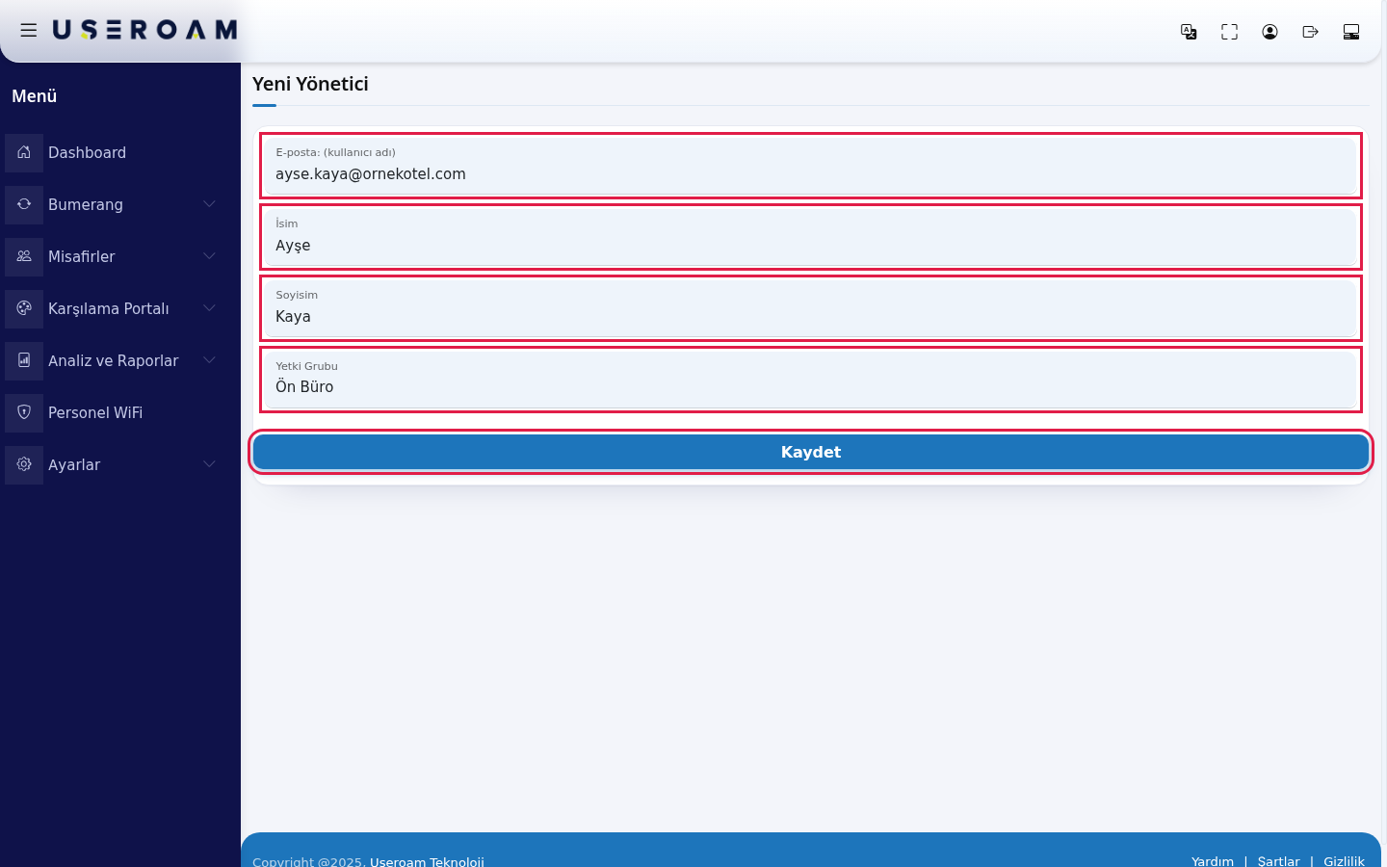This screenshot has width=1387, height=867.
Task: Expand the Bumerang submenu chevron
Action: click(x=209, y=204)
